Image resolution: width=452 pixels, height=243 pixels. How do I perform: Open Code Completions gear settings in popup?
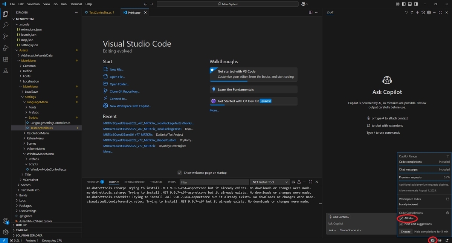[x=447, y=213]
